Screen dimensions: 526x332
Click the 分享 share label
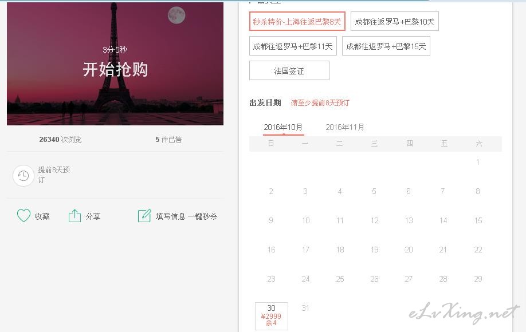click(x=93, y=216)
